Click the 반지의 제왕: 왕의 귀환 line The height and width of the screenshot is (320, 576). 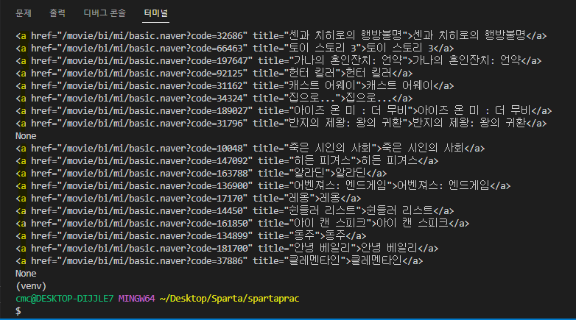pos(281,123)
